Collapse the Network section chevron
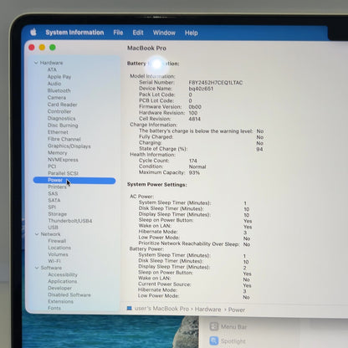The height and width of the screenshot is (348, 348). [x=37, y=234]
